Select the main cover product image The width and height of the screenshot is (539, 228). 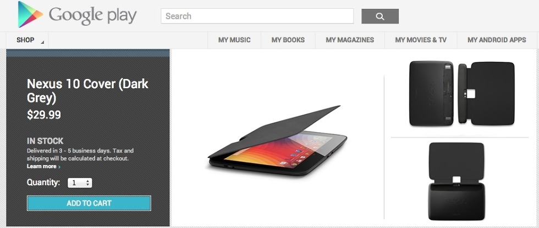(277, 141)
